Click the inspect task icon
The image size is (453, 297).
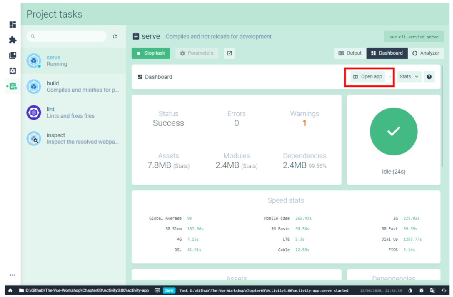click(x=33, y=138)
